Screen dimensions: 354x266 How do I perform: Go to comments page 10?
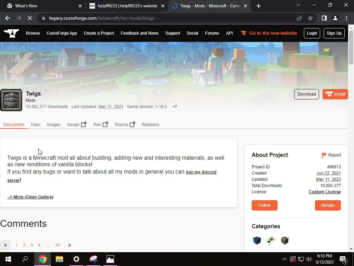click(x=57, y=245)
